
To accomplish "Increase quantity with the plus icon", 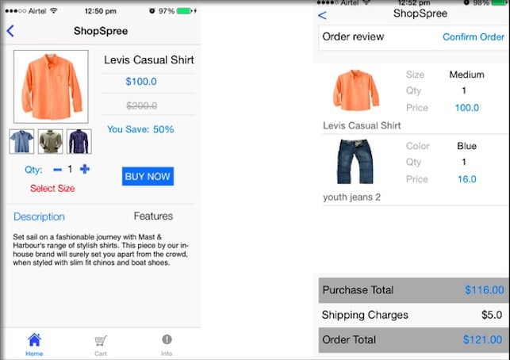I will coord(85,169).
